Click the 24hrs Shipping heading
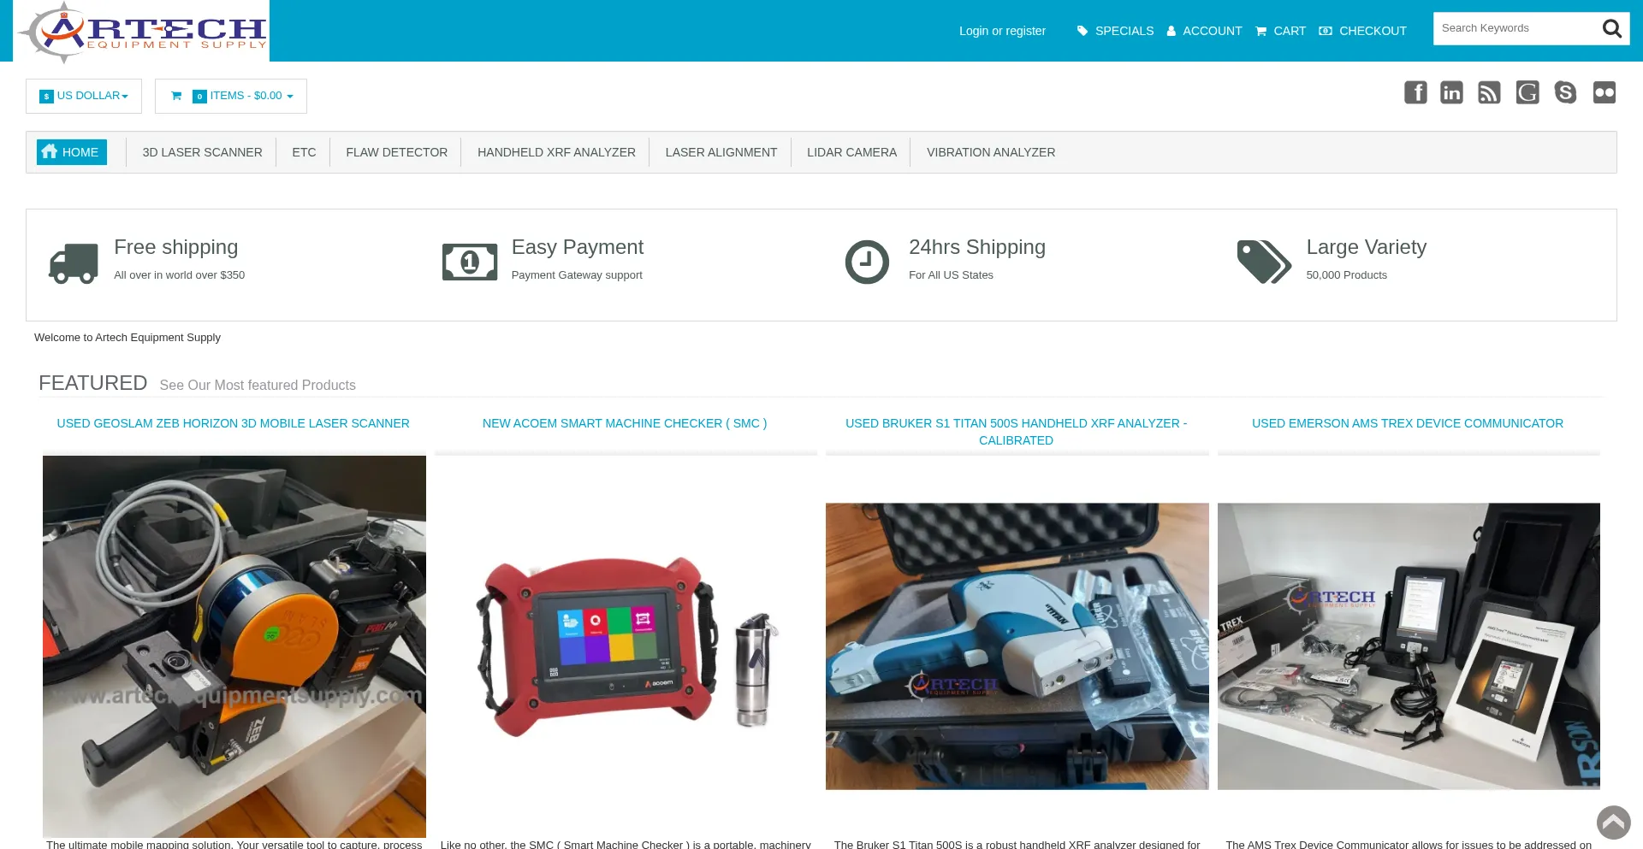The height and width of the screenshot is (849, 1643). click(x=977, y=247)
